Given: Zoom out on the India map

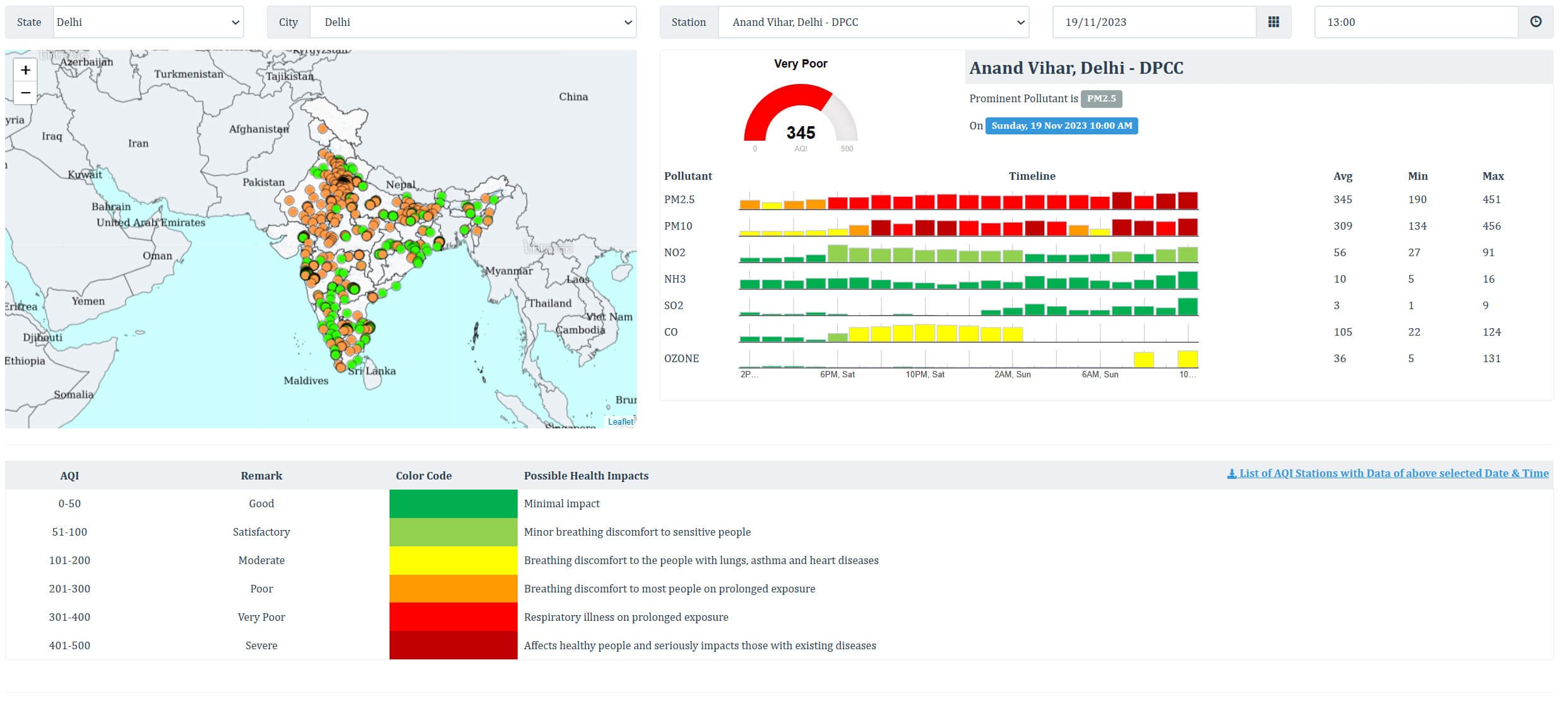Looking at the screenshot, I should coord(25,93).
